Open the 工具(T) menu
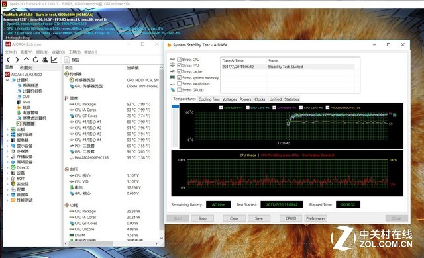Screen dimensions: 424x258 [x=75, y=52]
